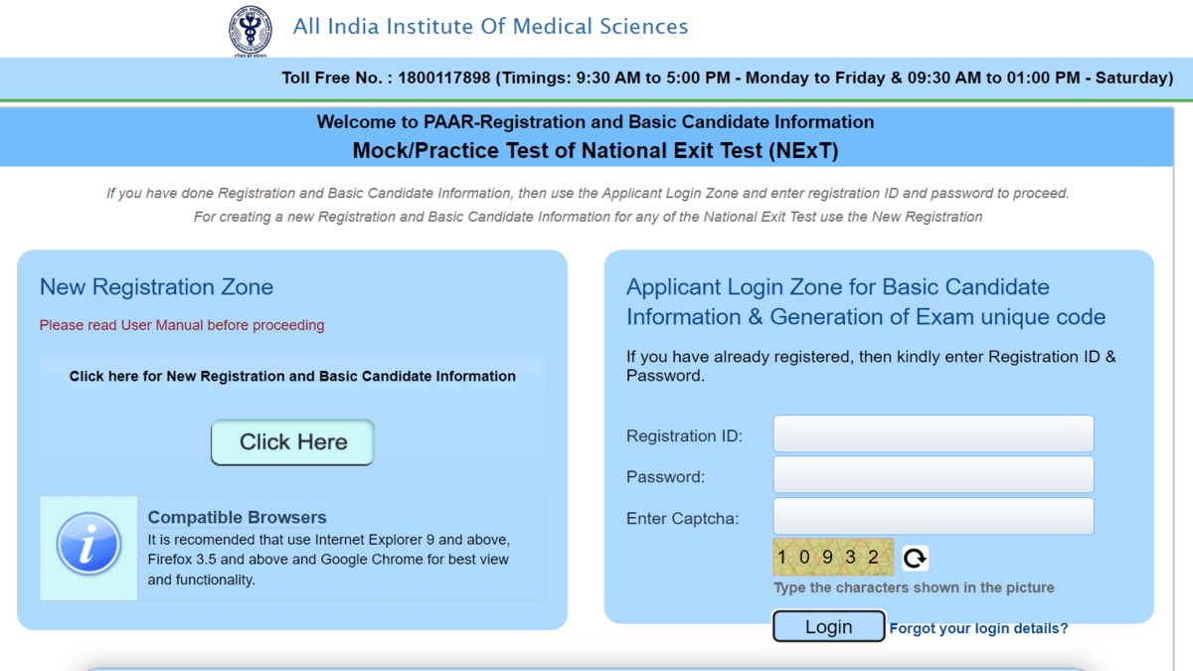This screenshot has width=1193, height=671.
Task: Click 'If you have done Registration' italic line
Action: [x=588, y=193]
